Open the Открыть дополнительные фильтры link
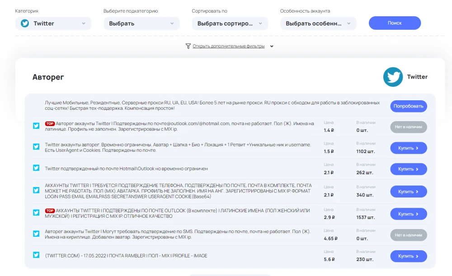452x276 pixels. pyautogui.click(x=228, y=46)
